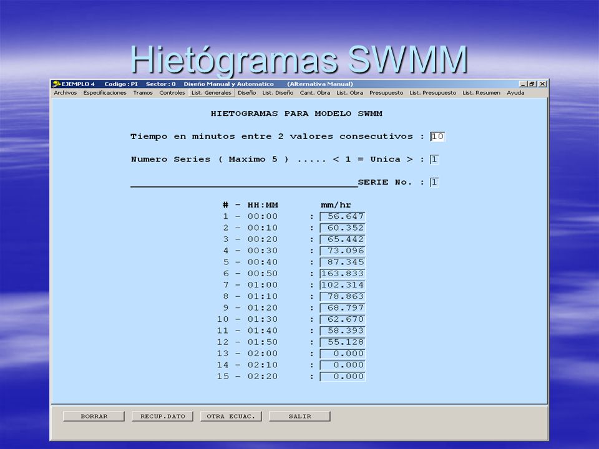Open the Tramos menu
599x449 pixels.
click(143, 93)
